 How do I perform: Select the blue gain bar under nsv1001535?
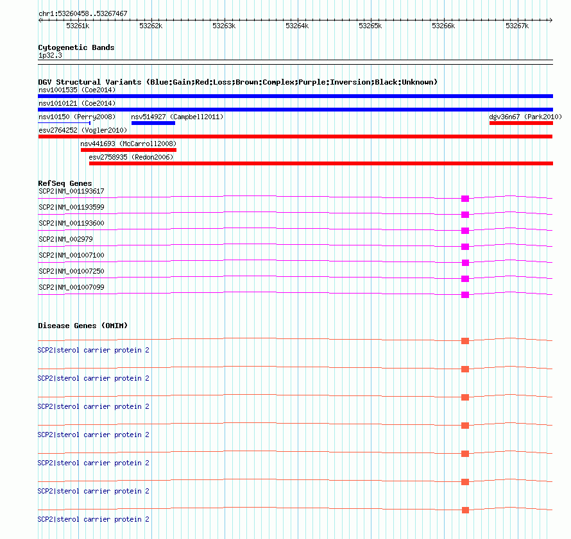(x=295, y=96)
